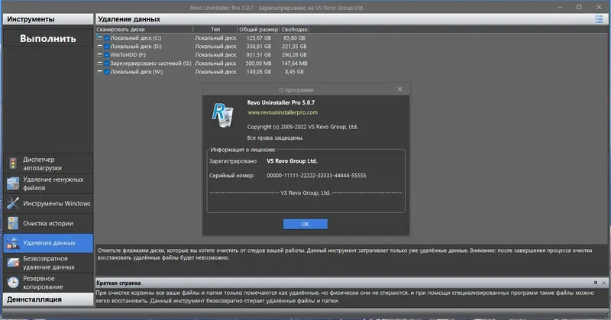Open Удаление ненужных файлов tool
Image resolution: width=611 pixels, height=320 pixels.
48,183
